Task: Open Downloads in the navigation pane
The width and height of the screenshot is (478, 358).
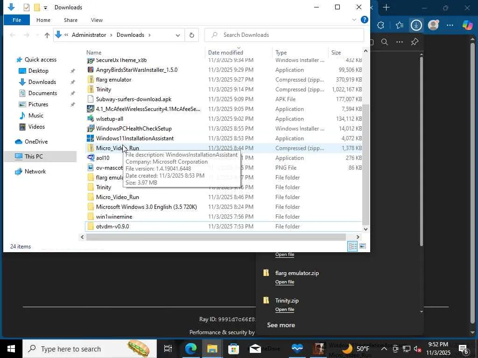Action: coord(42,82)
